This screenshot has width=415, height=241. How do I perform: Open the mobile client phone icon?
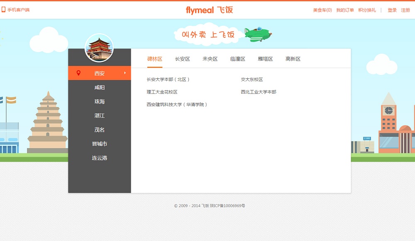[x=3, y=10]
